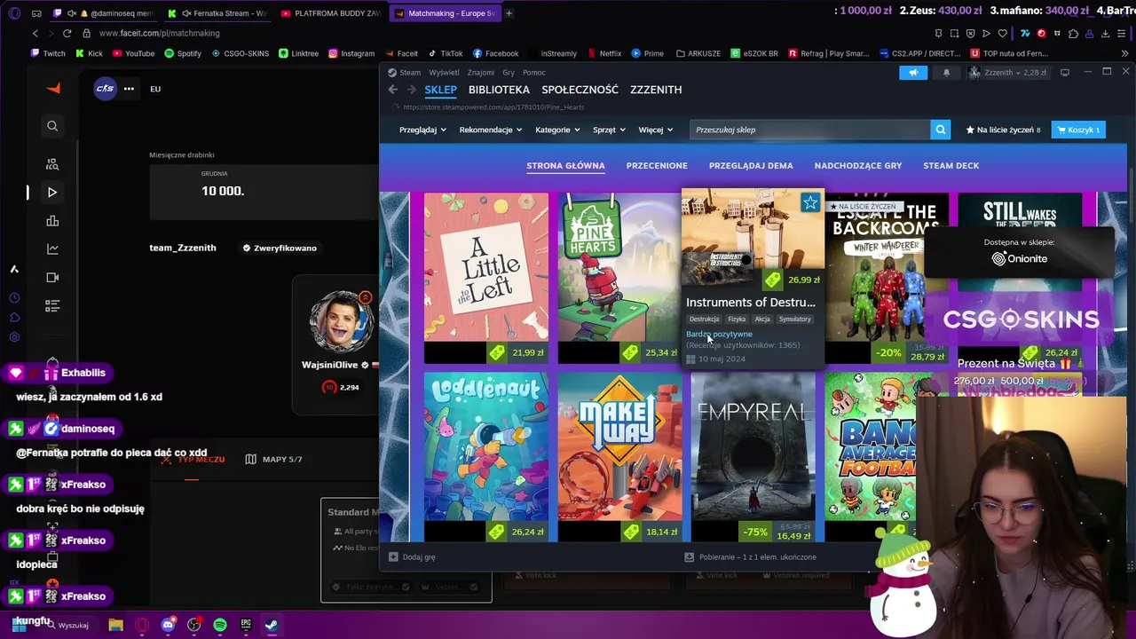Screen dimensions: 1136x639
Task: Click Steam download status icon at bottom
Action: [x=689, y=557]
